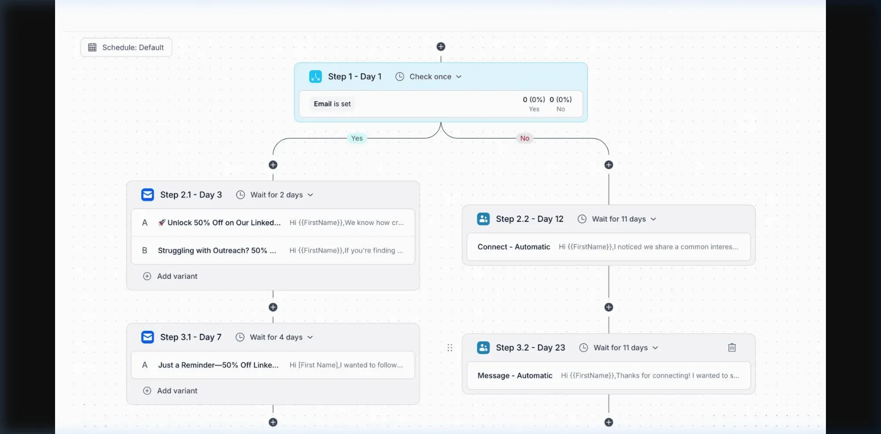The width and height of the screenshot is (881, 434).
Task: Click the plus node on the Yes branch
Action: [273, 165]
